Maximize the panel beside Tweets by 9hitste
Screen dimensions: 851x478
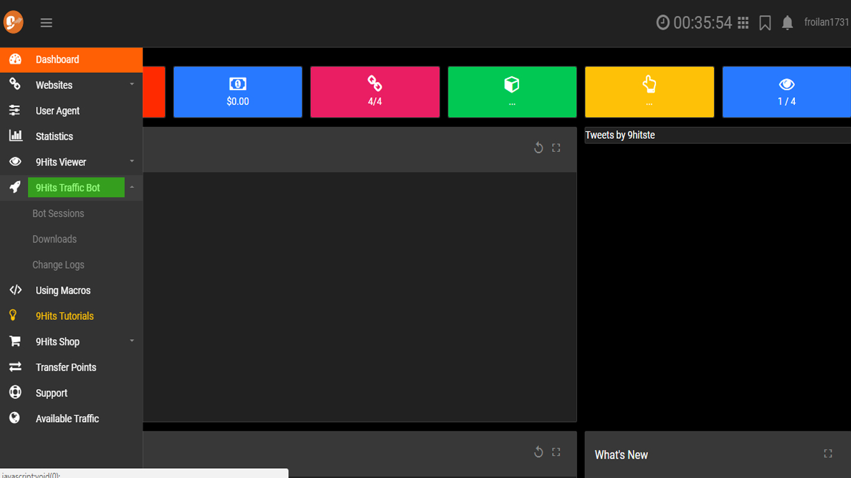click(x=556, y=148)
